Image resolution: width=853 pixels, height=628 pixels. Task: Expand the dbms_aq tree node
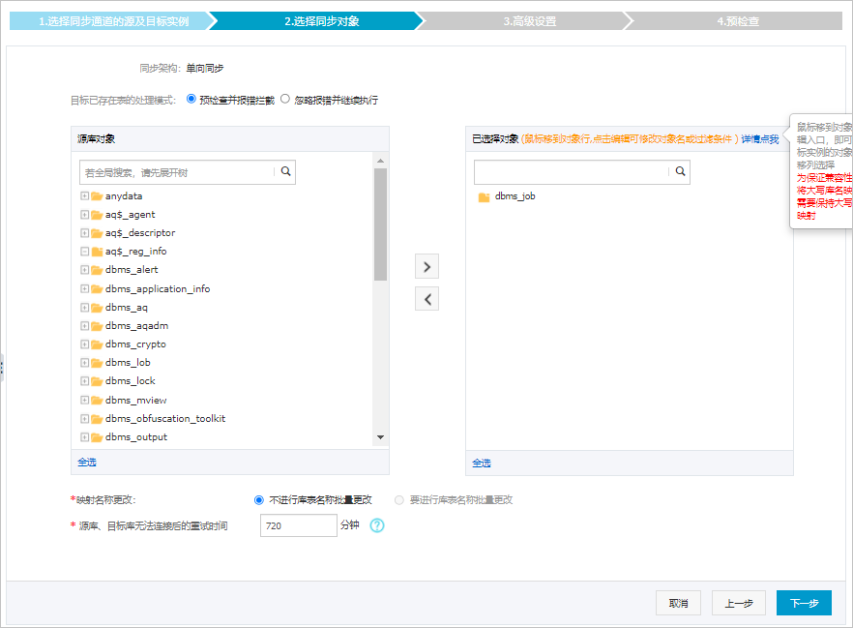tap(86, 307)
